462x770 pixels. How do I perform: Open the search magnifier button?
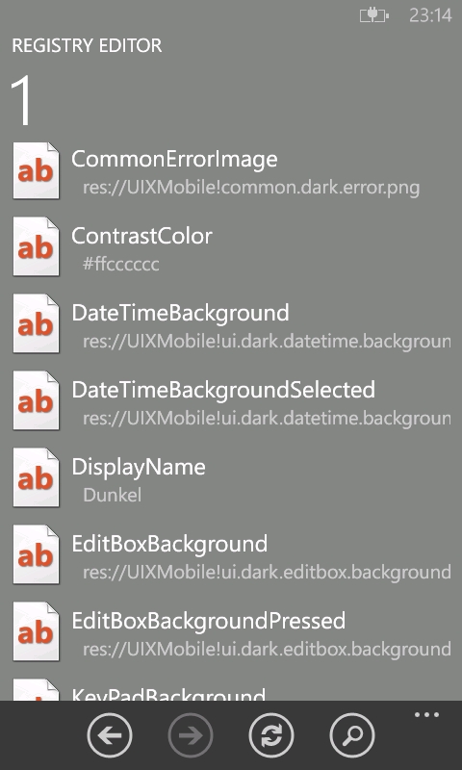point(352,735)
